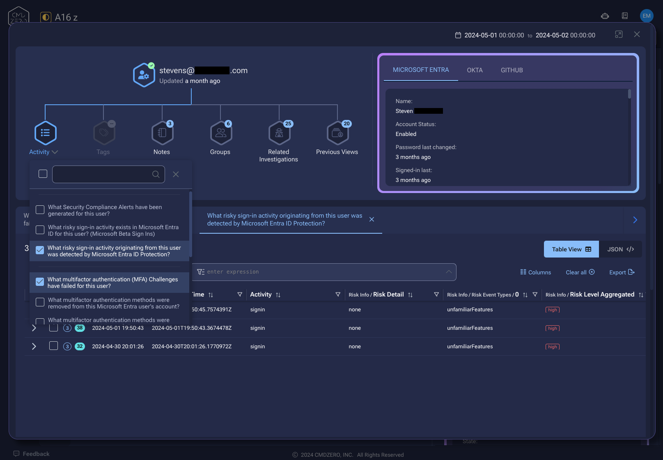663x460 pixels.
Task: Collapse the Activity dropdown chevron
Action: point(55,152)
